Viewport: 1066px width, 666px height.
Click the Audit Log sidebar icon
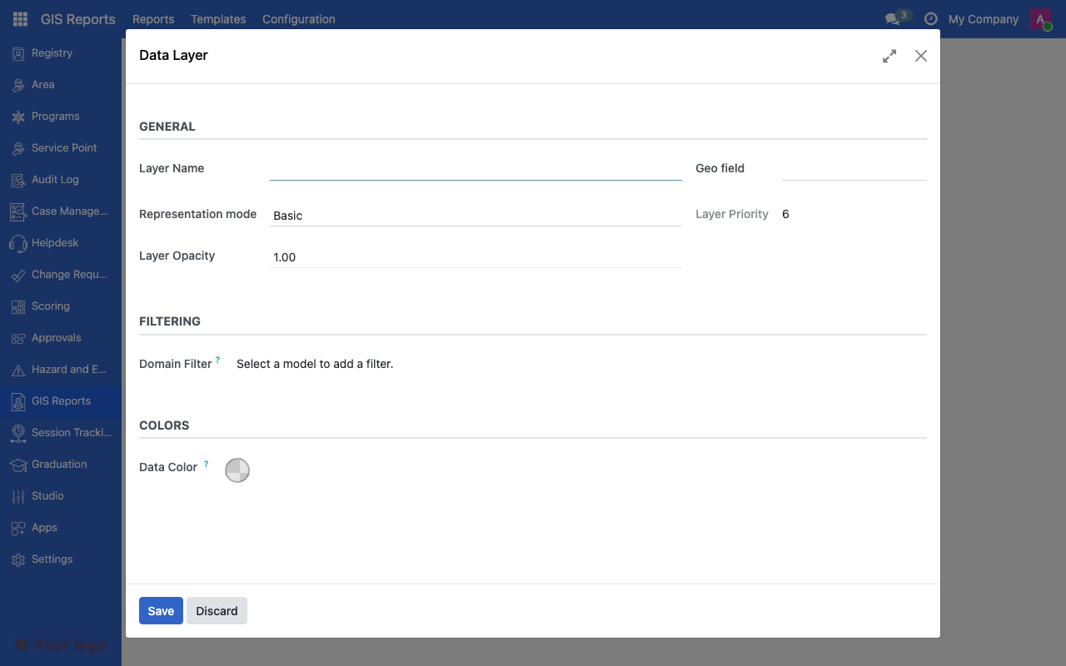(18, 180)
